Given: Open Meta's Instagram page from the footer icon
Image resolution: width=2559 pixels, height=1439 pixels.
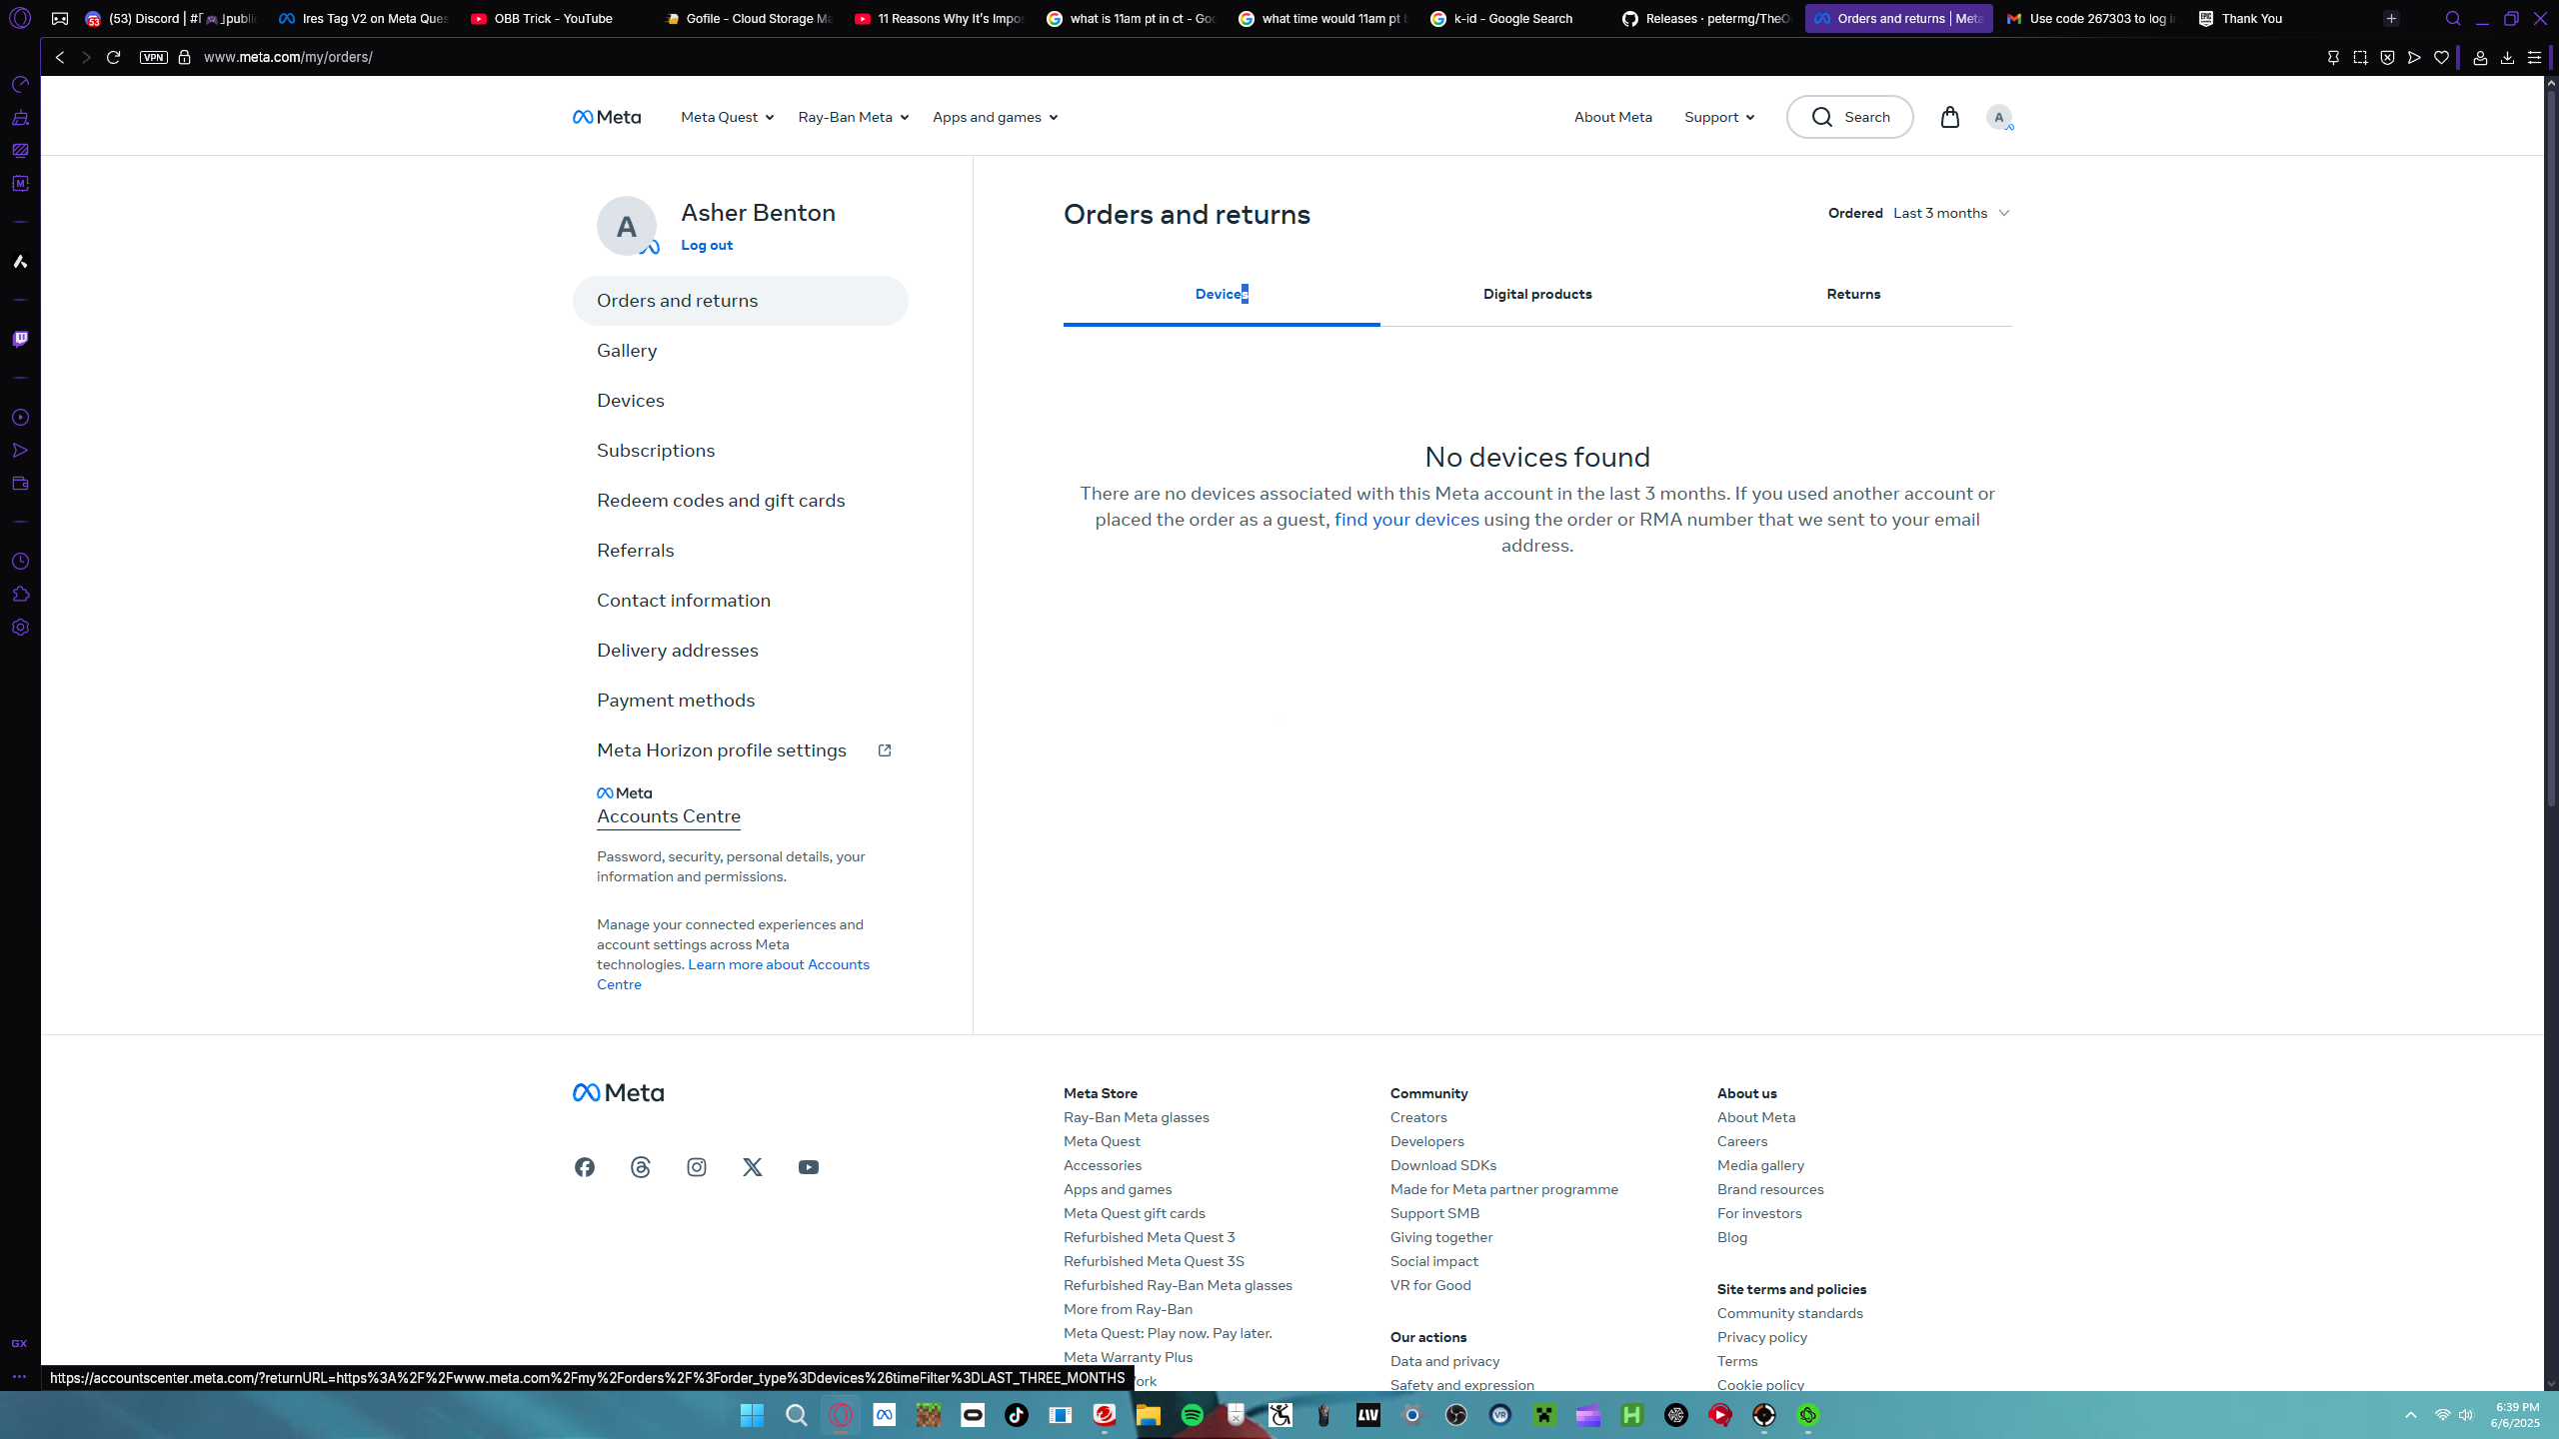Looking at the screenshot, I should (697, 1167).
